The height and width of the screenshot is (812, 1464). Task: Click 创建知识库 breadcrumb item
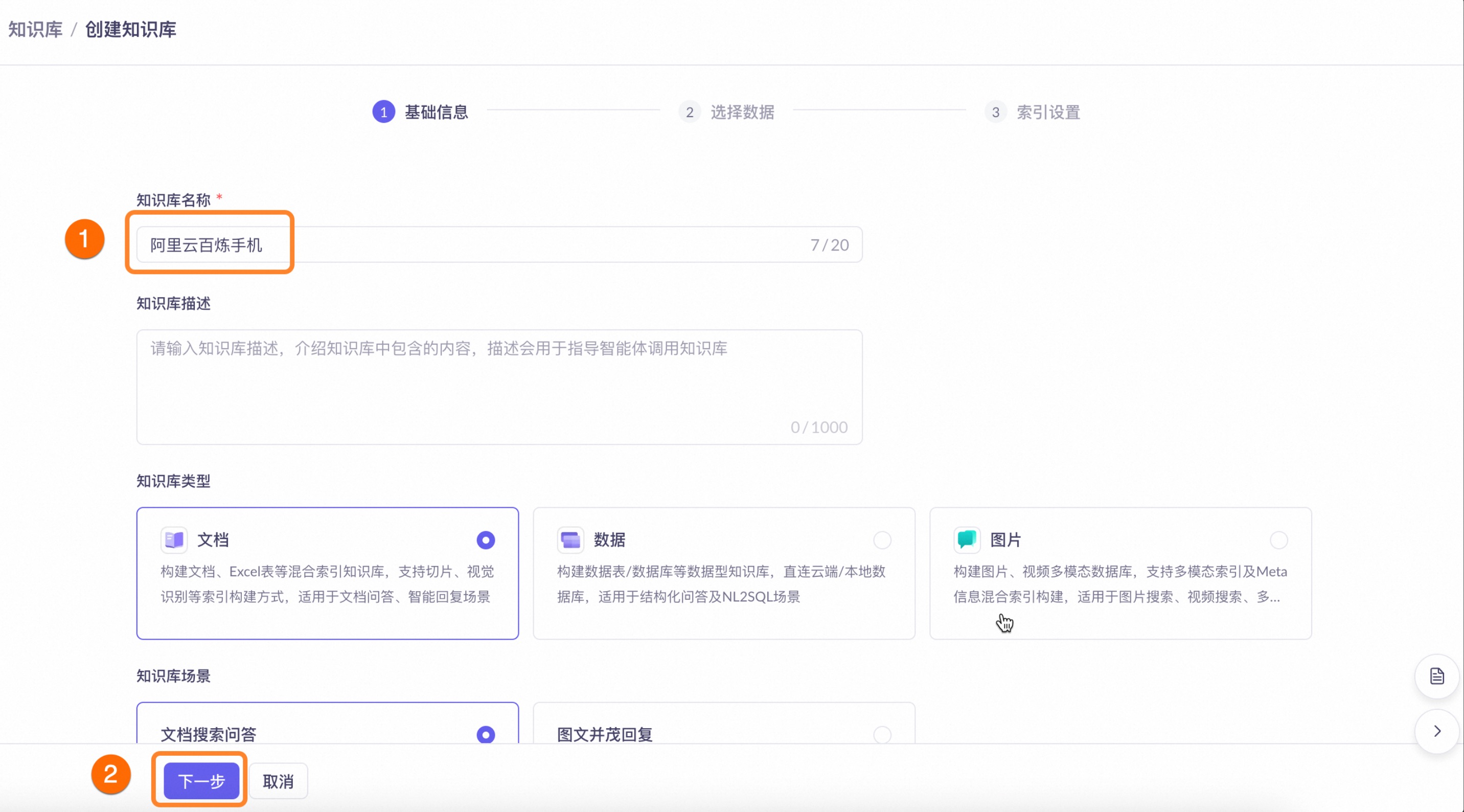tap(131, 30)
